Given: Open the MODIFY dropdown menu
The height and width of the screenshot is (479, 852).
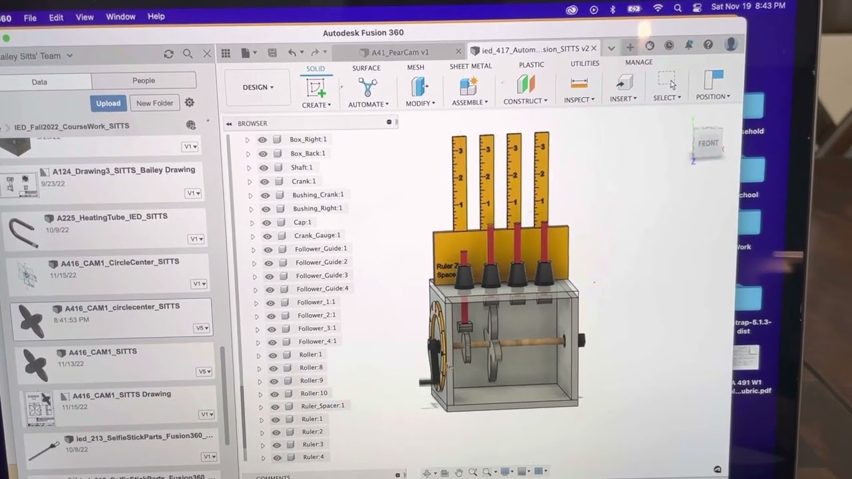Looking at the screenshot, I should tap(420, 103).
